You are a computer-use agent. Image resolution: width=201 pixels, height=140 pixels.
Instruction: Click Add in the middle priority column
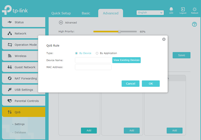click(x=132, y=130)
